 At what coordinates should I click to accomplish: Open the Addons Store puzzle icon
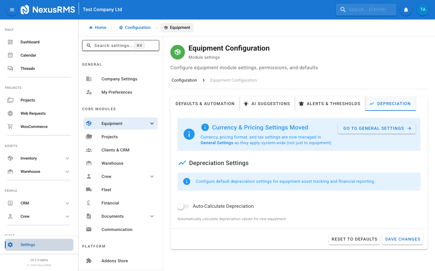[89, 260]
